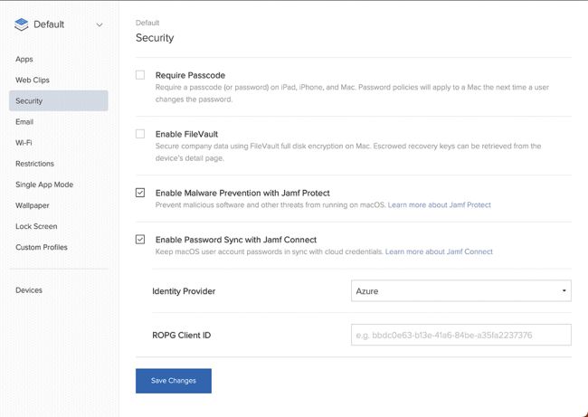
Task: Select Security in the sidebar
Action: point(59,100)
